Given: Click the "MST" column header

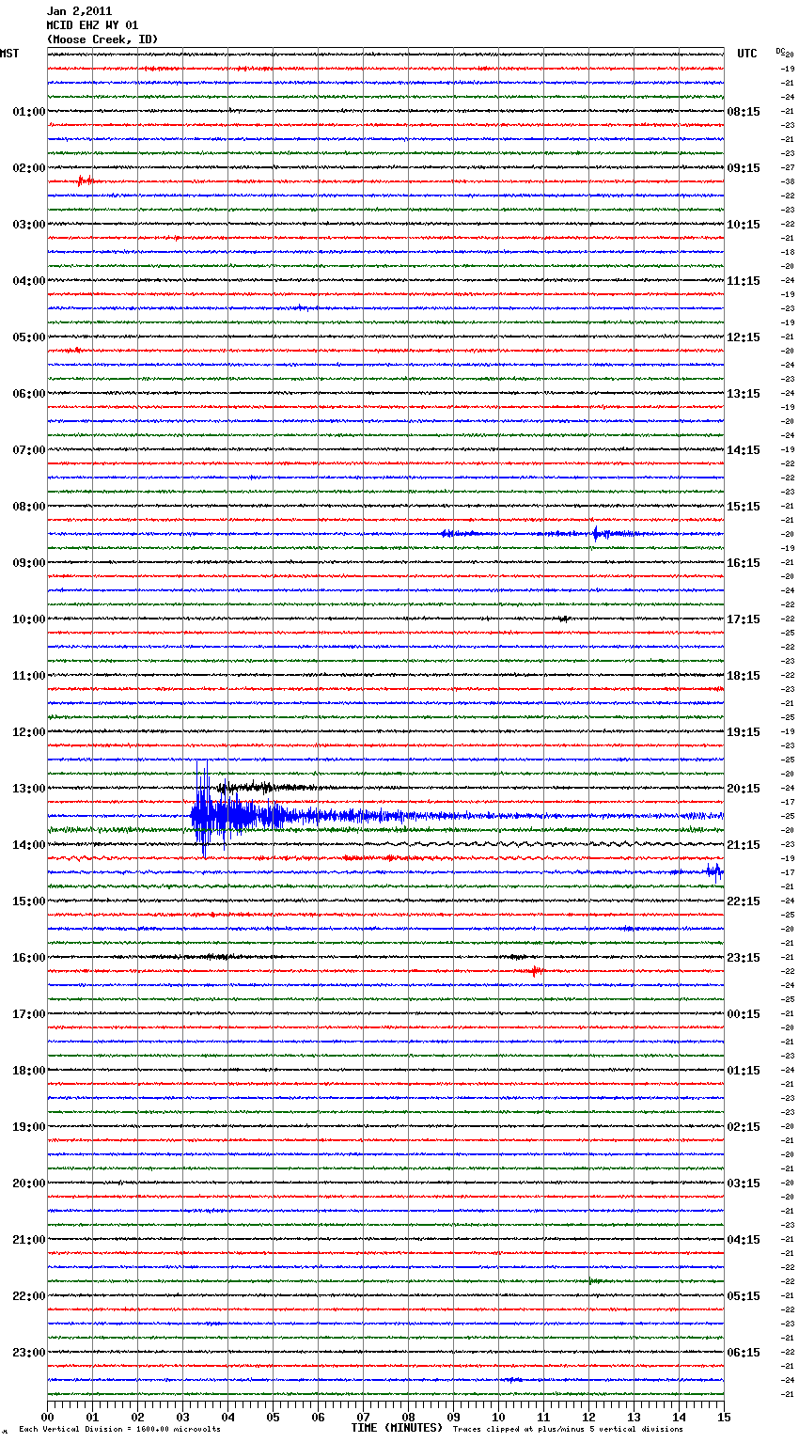Looking at the screenshot, I should click(x=9, y=54).
